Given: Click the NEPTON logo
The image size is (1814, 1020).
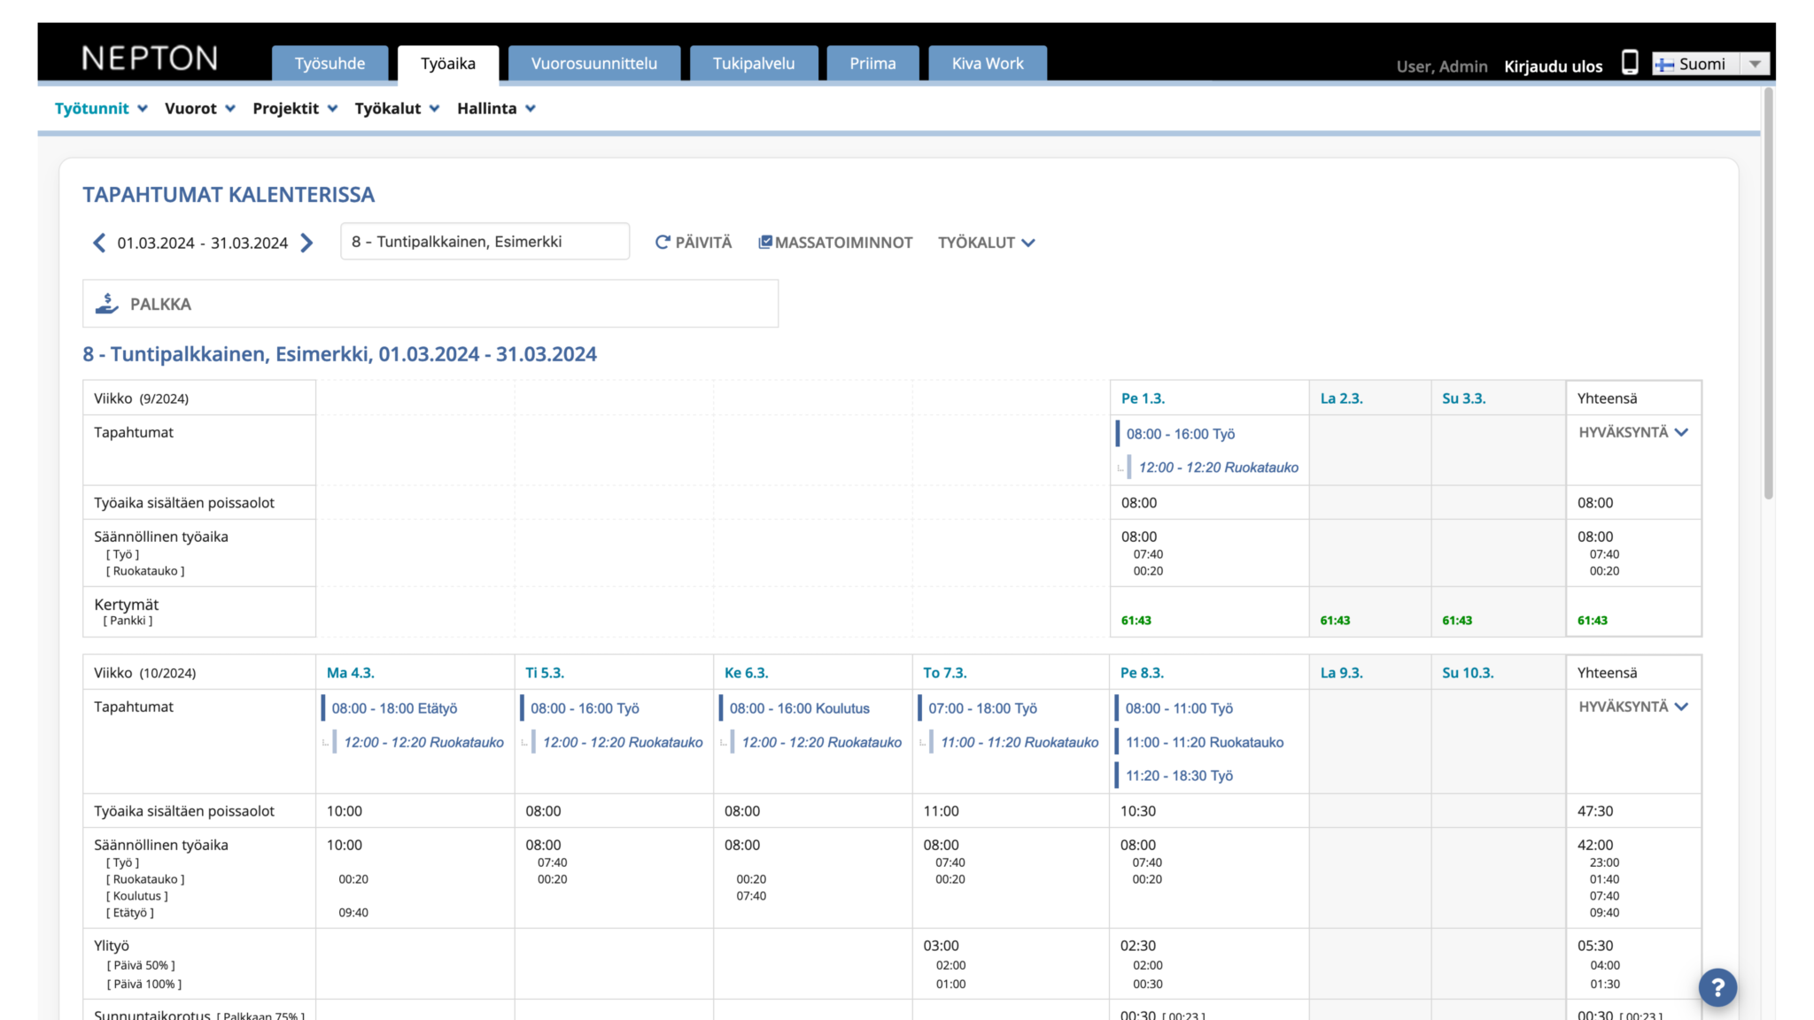Looking at the screenshot, I should point(150,58).
